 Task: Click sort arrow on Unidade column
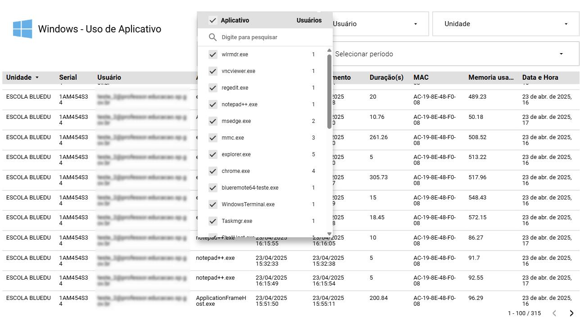click(37, 77)
